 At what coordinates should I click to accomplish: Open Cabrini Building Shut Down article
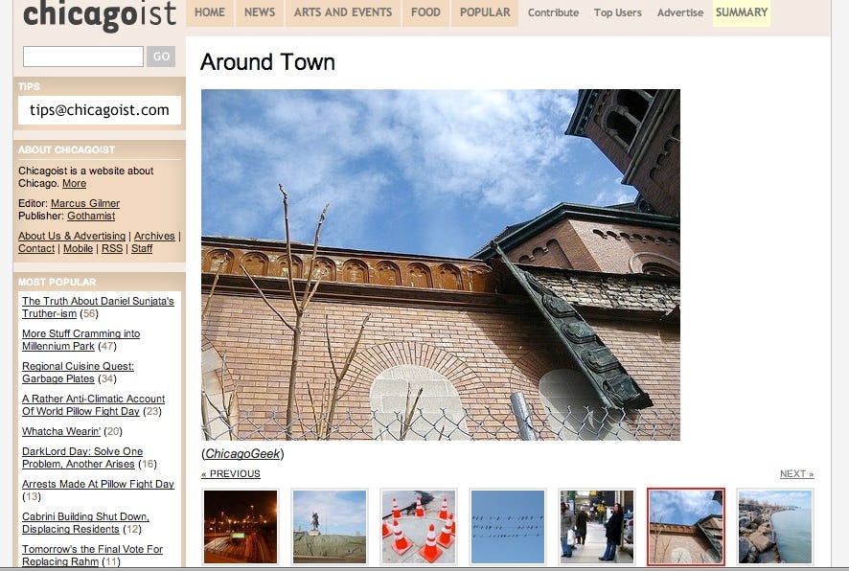(85, 523)
